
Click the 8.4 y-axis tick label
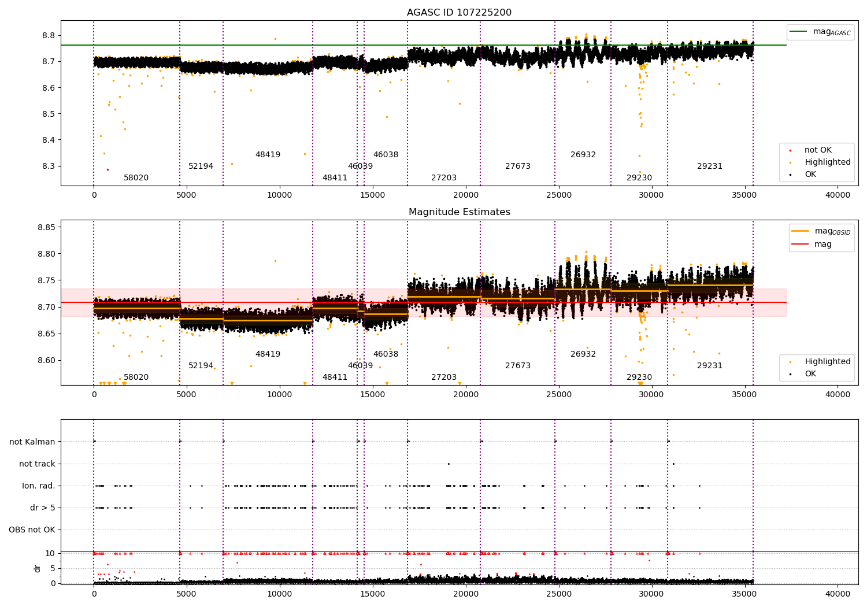[49, 140]
